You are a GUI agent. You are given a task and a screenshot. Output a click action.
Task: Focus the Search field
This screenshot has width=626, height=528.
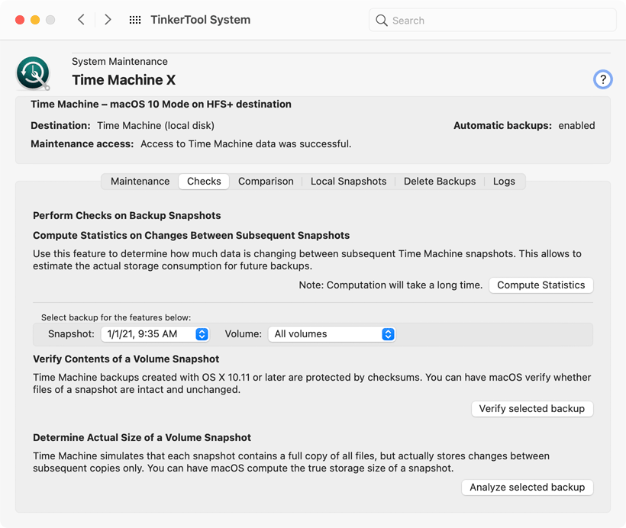pos(492,21)
